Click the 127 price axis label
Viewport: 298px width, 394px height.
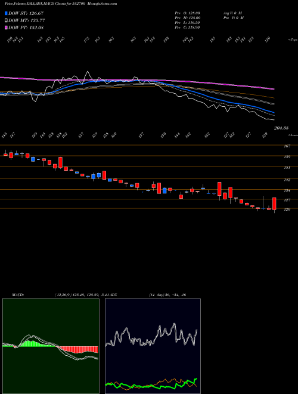click(287, 200)
